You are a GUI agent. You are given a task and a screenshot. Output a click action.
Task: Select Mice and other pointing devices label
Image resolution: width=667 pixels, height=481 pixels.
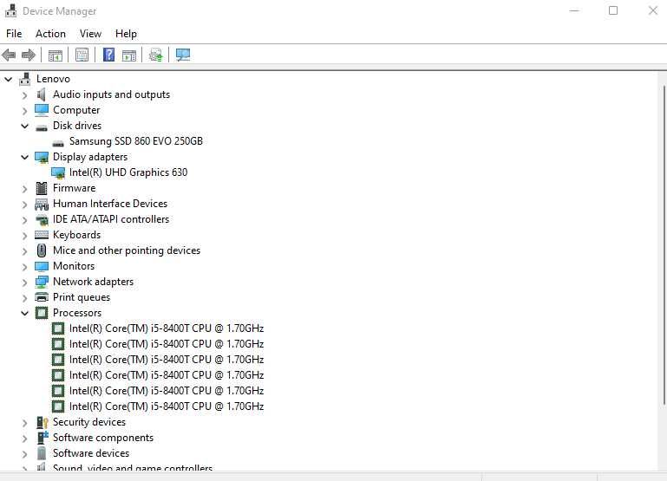[x=127, y=250]
